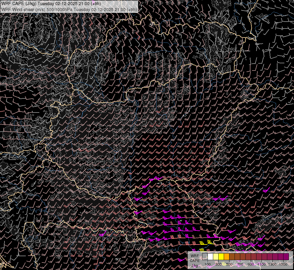The width and height of the screenshot is (294, 270).
Task: Click the white swatch in the CAPE legend
Action: (211, 256)
